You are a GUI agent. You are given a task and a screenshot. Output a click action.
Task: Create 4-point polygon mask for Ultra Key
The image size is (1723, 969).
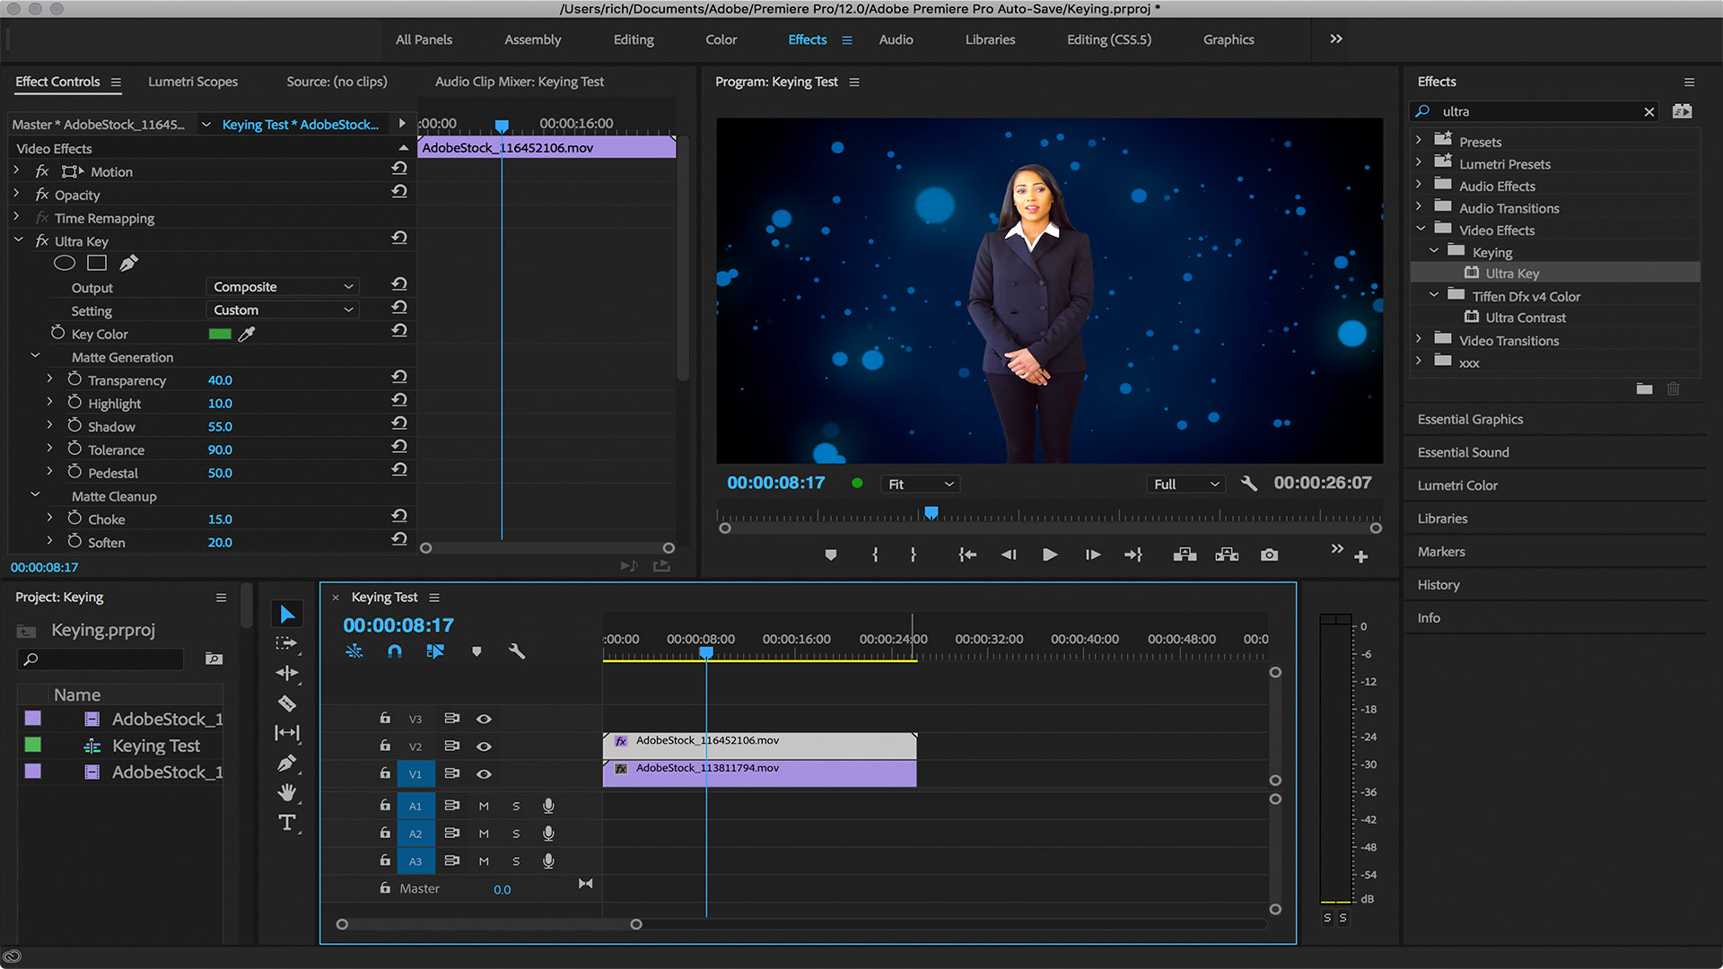[x=97, y=263]
